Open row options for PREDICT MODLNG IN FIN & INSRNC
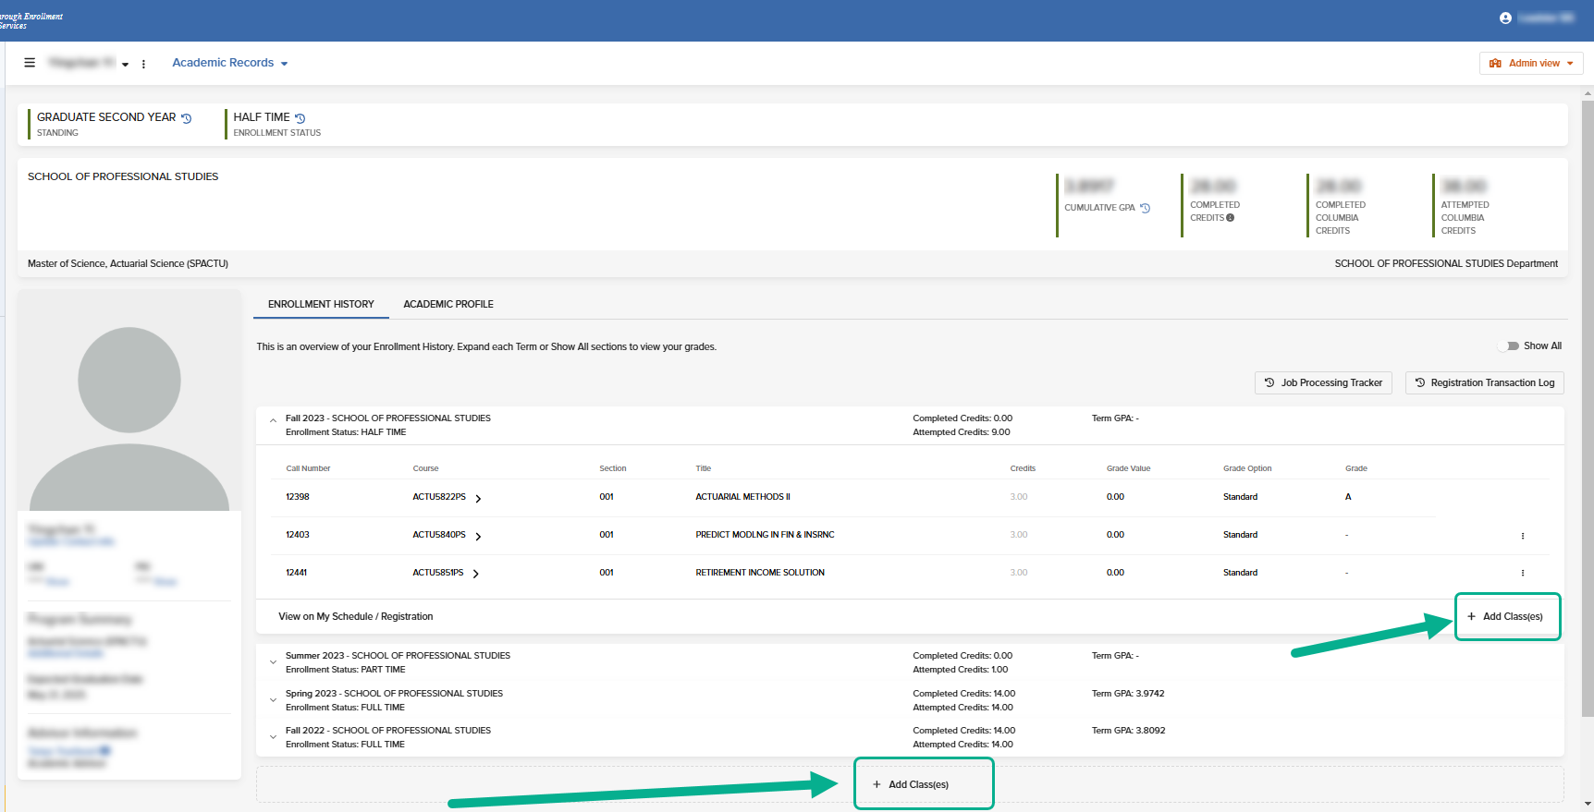 coord(1523,536)
